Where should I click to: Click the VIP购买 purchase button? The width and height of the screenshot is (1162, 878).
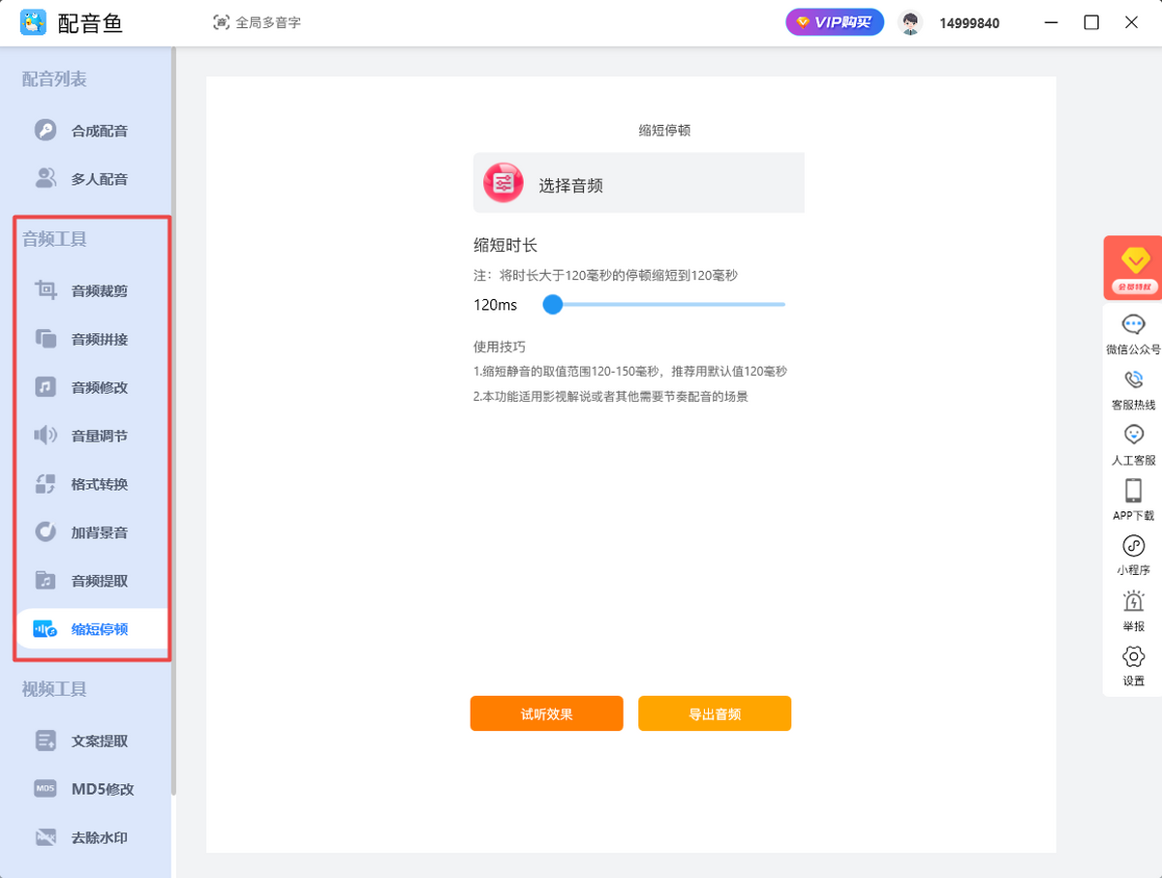835,22
